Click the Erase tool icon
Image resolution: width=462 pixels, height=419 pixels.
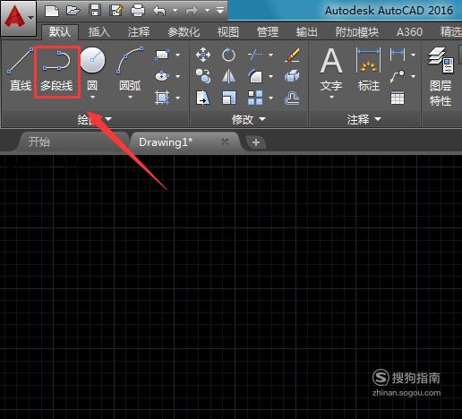click(292, 54)
